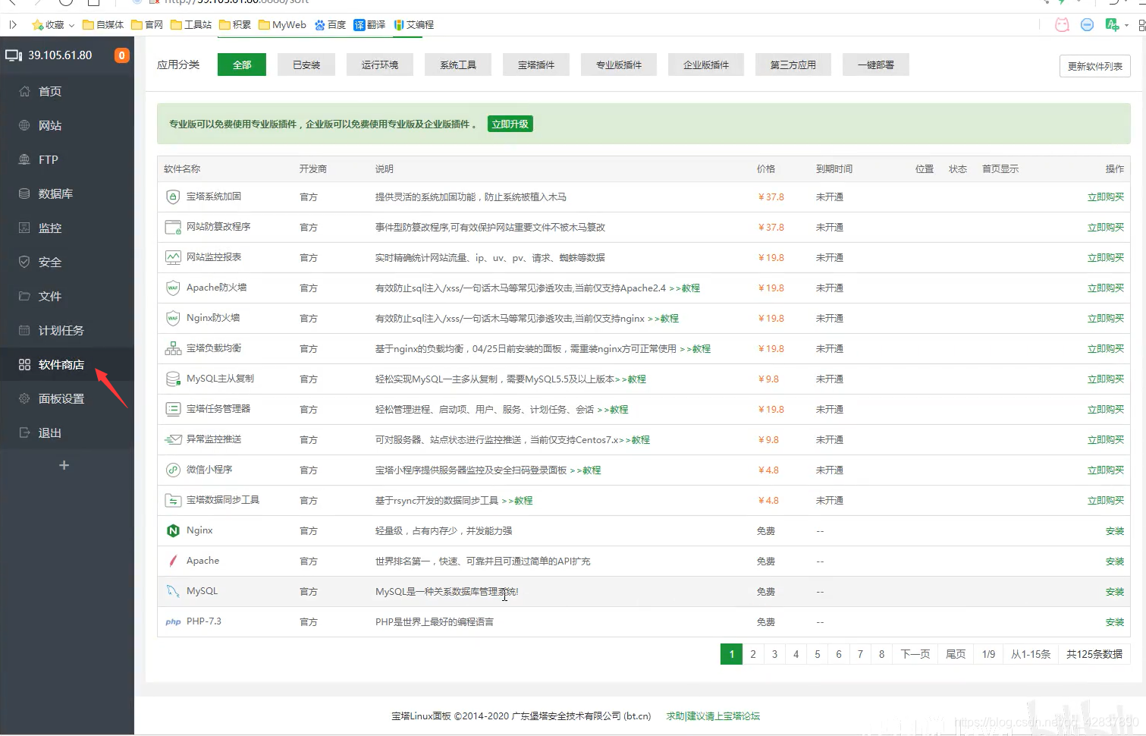Screen dimensions: 1146x736
Task: Open the 计划任务 calendar icon in sidebar
Action: tap(24, 330)
